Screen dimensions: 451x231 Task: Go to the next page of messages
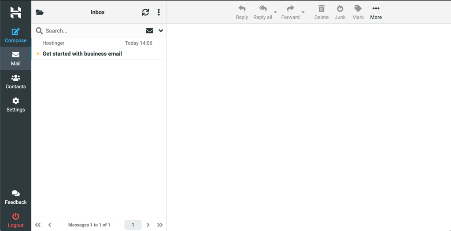click(148, 225)
